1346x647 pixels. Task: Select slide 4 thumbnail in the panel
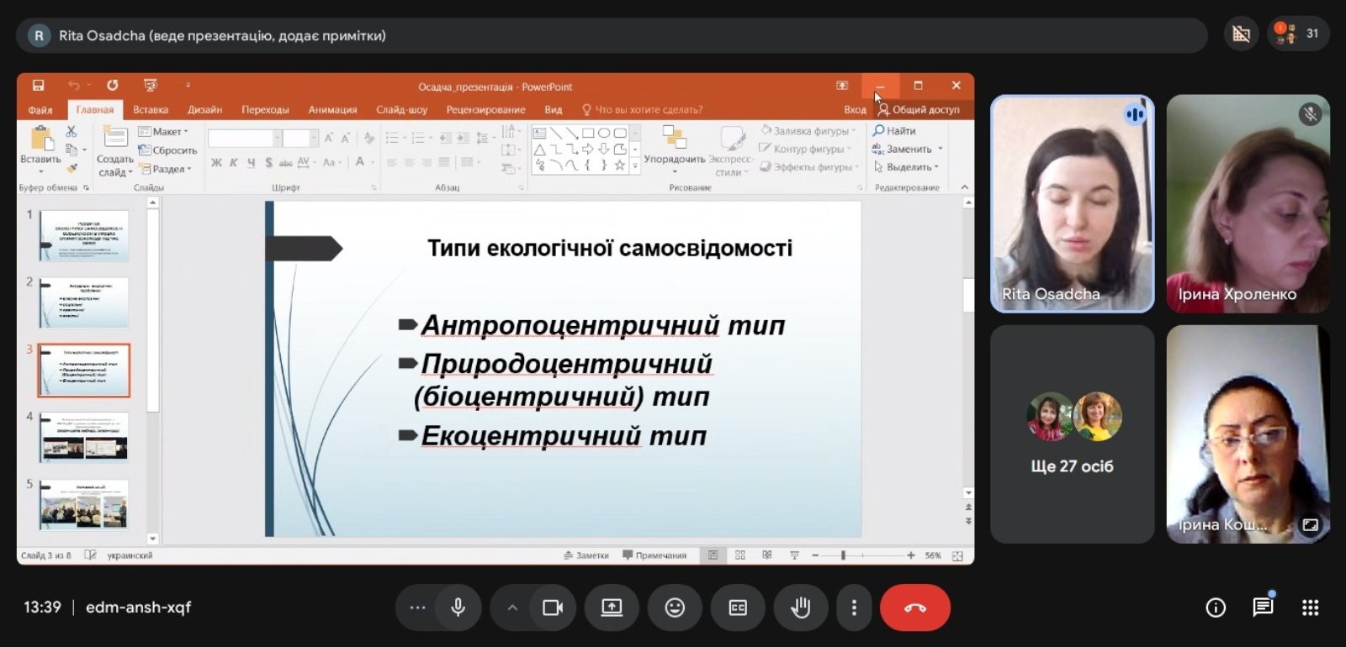click(x=84, y=437)
